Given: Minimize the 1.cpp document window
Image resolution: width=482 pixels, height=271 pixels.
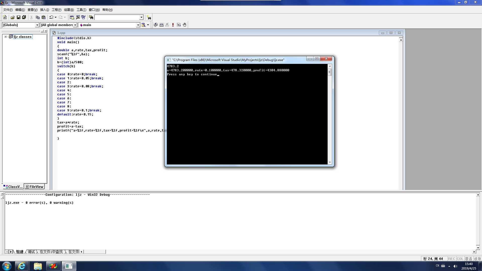Looking at the screenshot, I should pyautogui.click(x=383, y=33).
